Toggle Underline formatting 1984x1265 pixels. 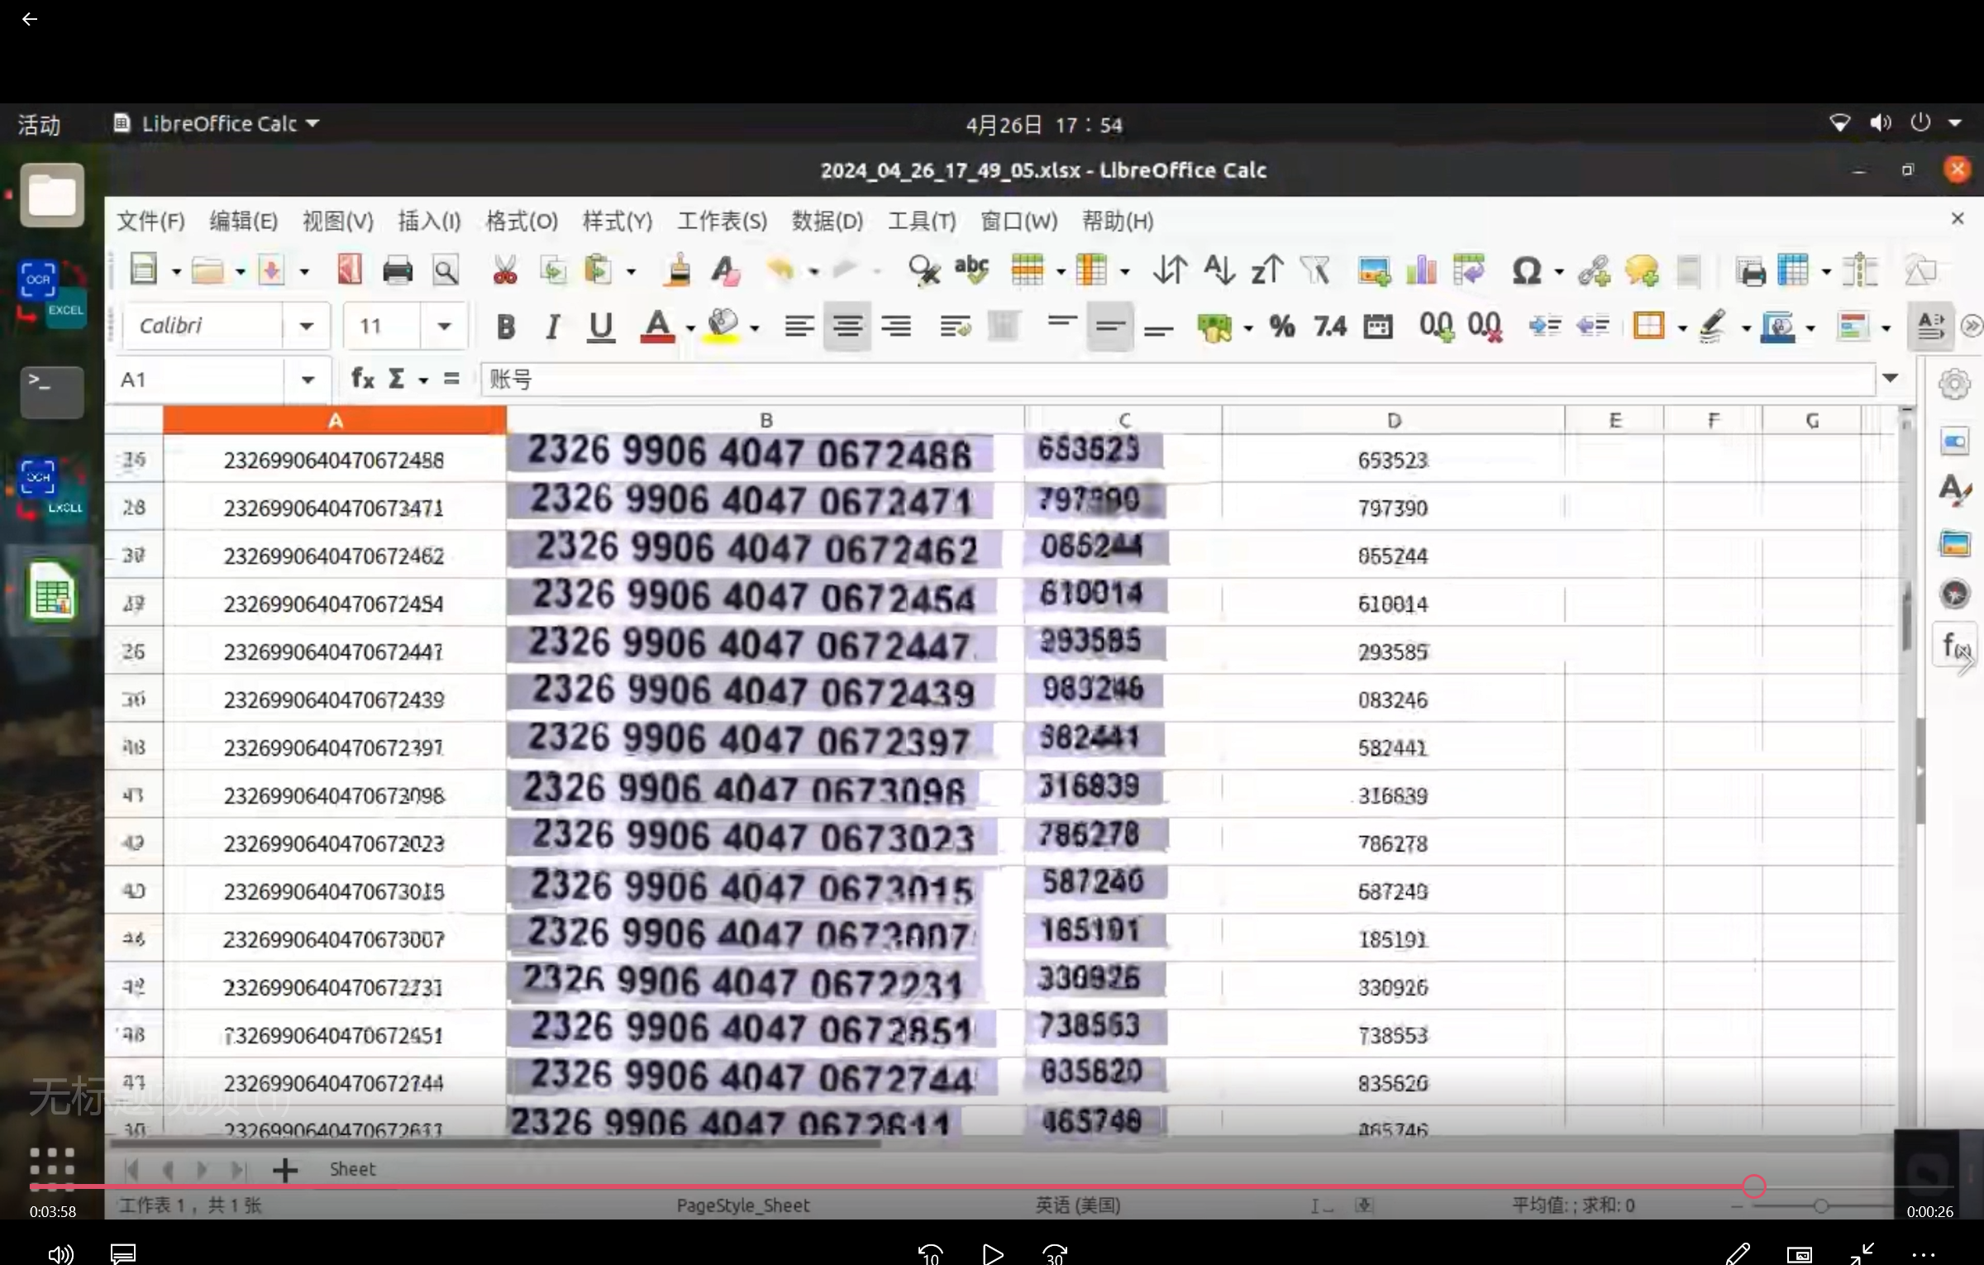point(601,327)
